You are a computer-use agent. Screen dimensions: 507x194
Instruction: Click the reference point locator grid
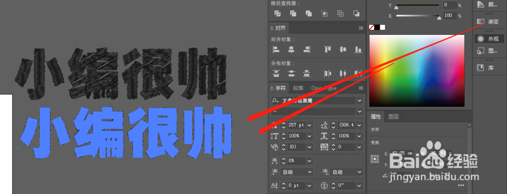click(375, 159)
